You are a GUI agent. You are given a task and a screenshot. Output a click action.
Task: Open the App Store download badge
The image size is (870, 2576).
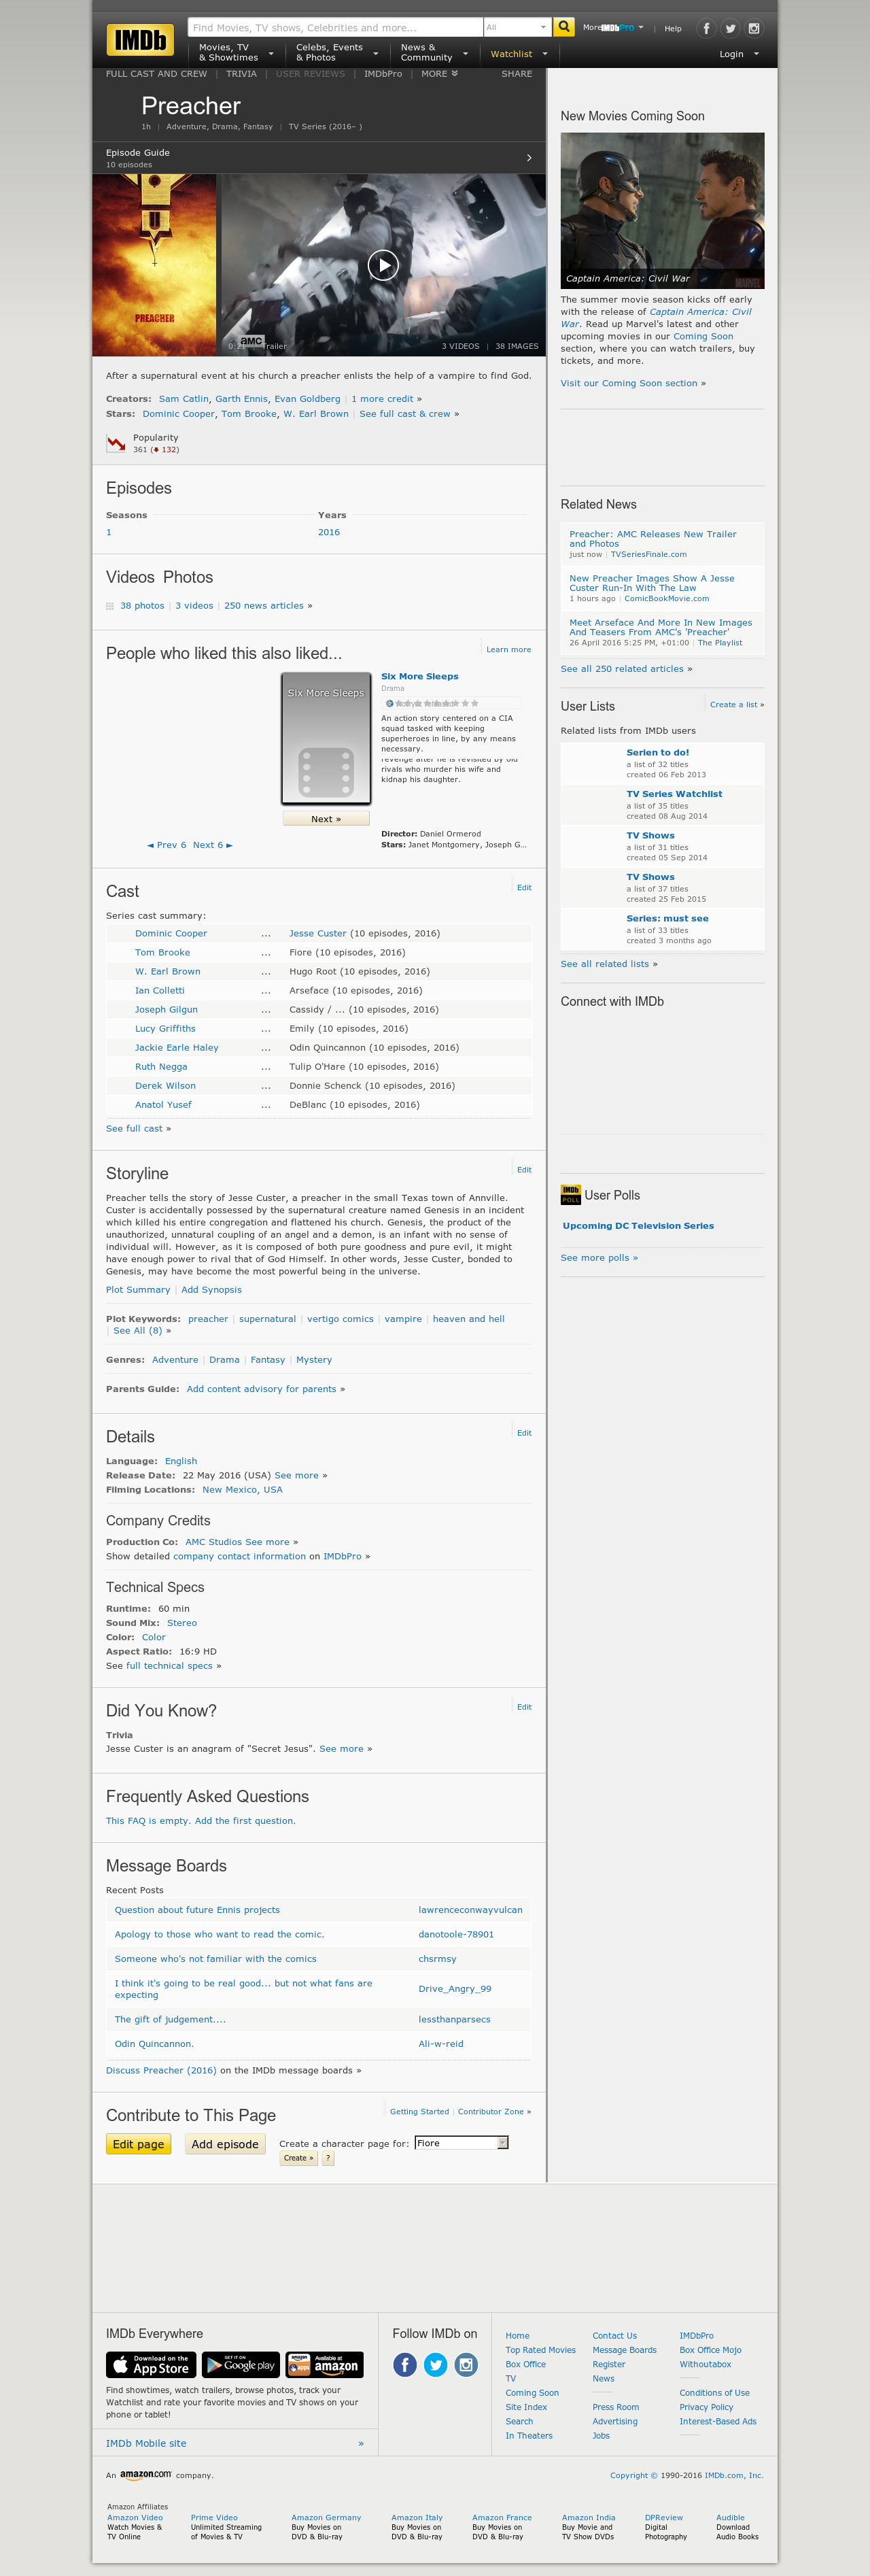click(151, 2365)
